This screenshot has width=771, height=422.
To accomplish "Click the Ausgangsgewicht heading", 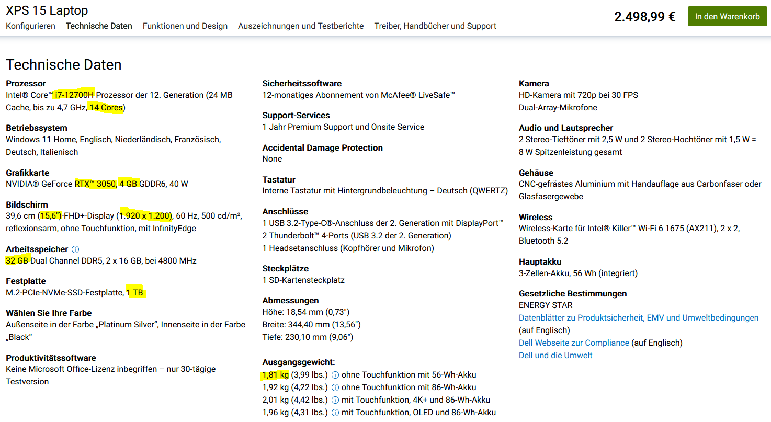I will click(x=299, y=362).
